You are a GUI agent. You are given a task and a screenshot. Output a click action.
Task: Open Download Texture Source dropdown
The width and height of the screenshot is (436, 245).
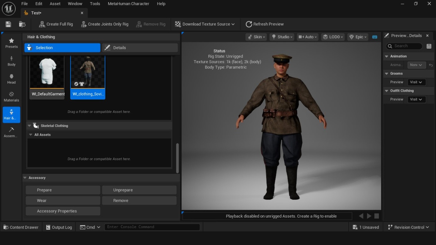coord(205,24)
